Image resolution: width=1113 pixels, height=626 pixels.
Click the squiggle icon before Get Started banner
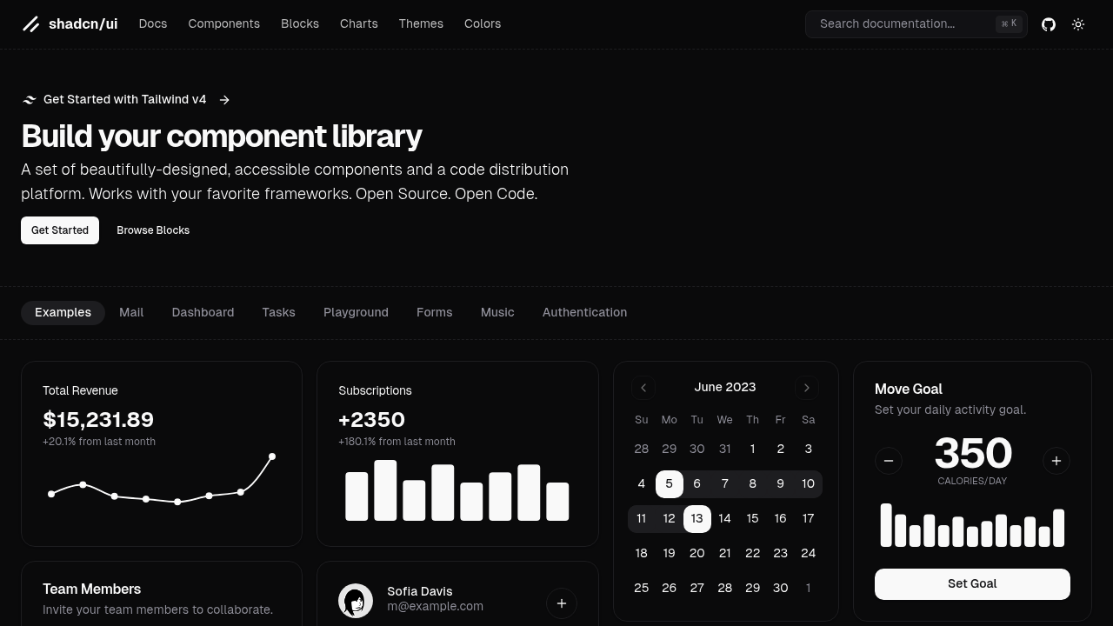(x=30, y=99)
